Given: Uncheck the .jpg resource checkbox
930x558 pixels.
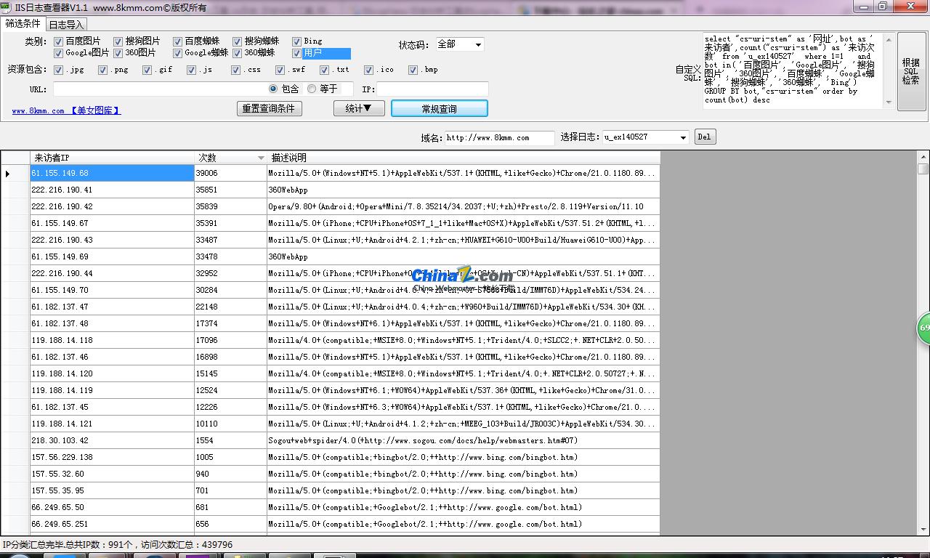Looking at the screenshot, I should (58, 70).
